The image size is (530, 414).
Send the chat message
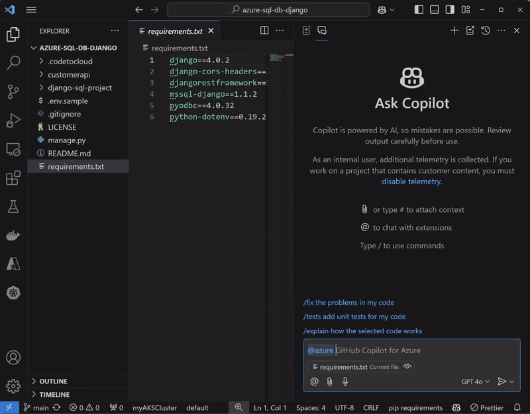tap(502, 382)
